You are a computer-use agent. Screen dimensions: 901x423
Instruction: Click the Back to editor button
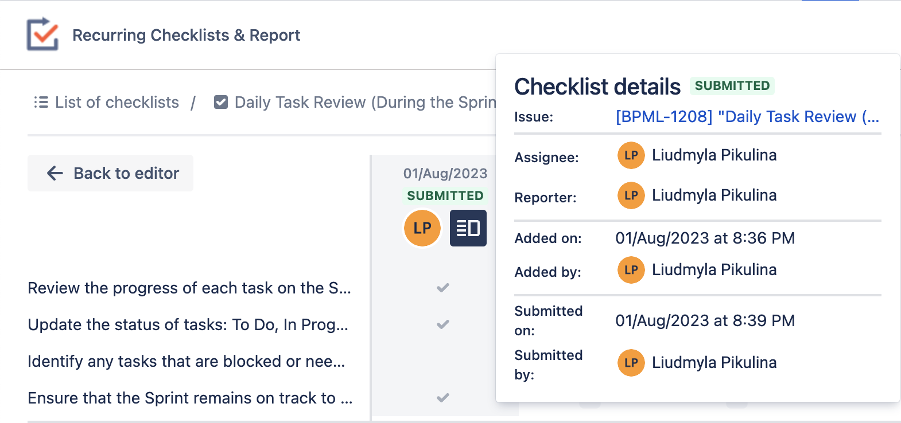coord(110,173)
